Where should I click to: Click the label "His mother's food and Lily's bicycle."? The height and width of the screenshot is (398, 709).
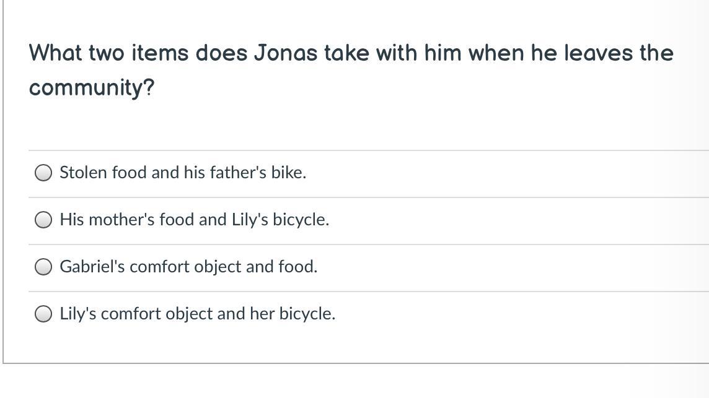[194, 220]
